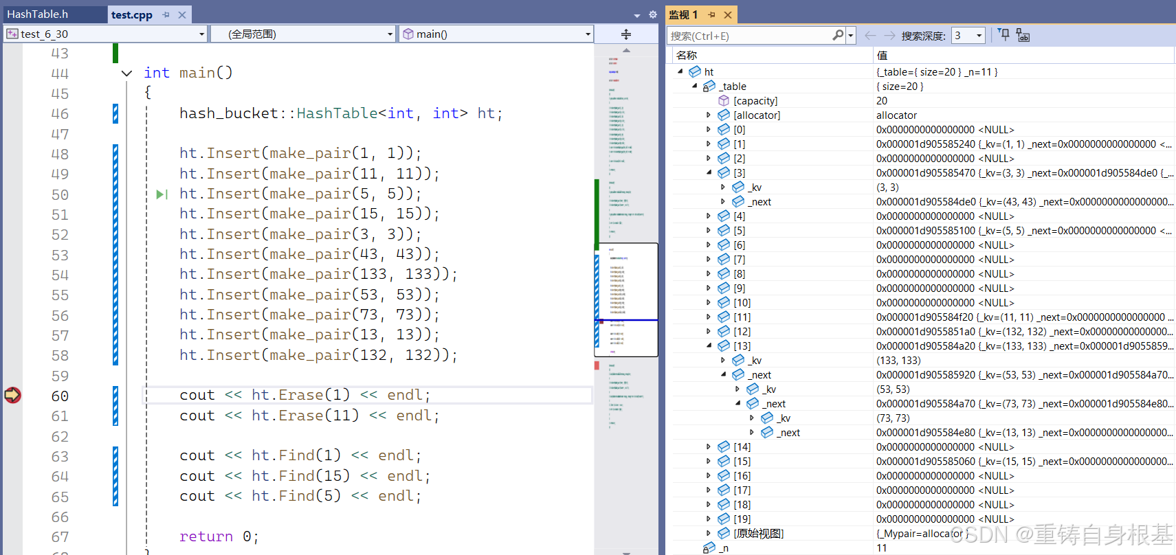Viewport: 1176px width, 555px height.
Task: Click line 60 in the code editor
Action: 368,395
